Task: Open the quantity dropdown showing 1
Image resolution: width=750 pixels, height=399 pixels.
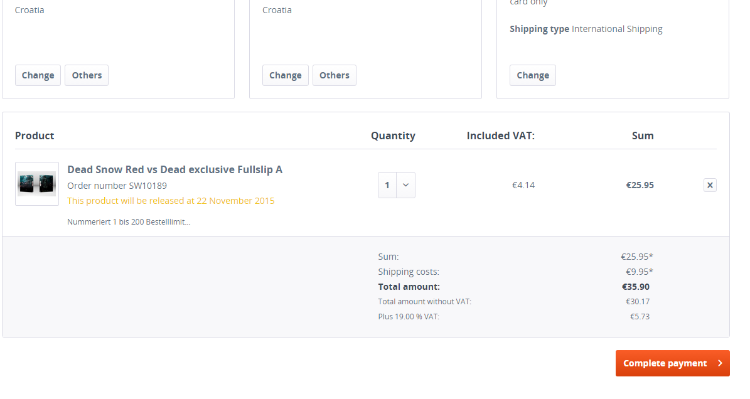Action: [397, 185]
